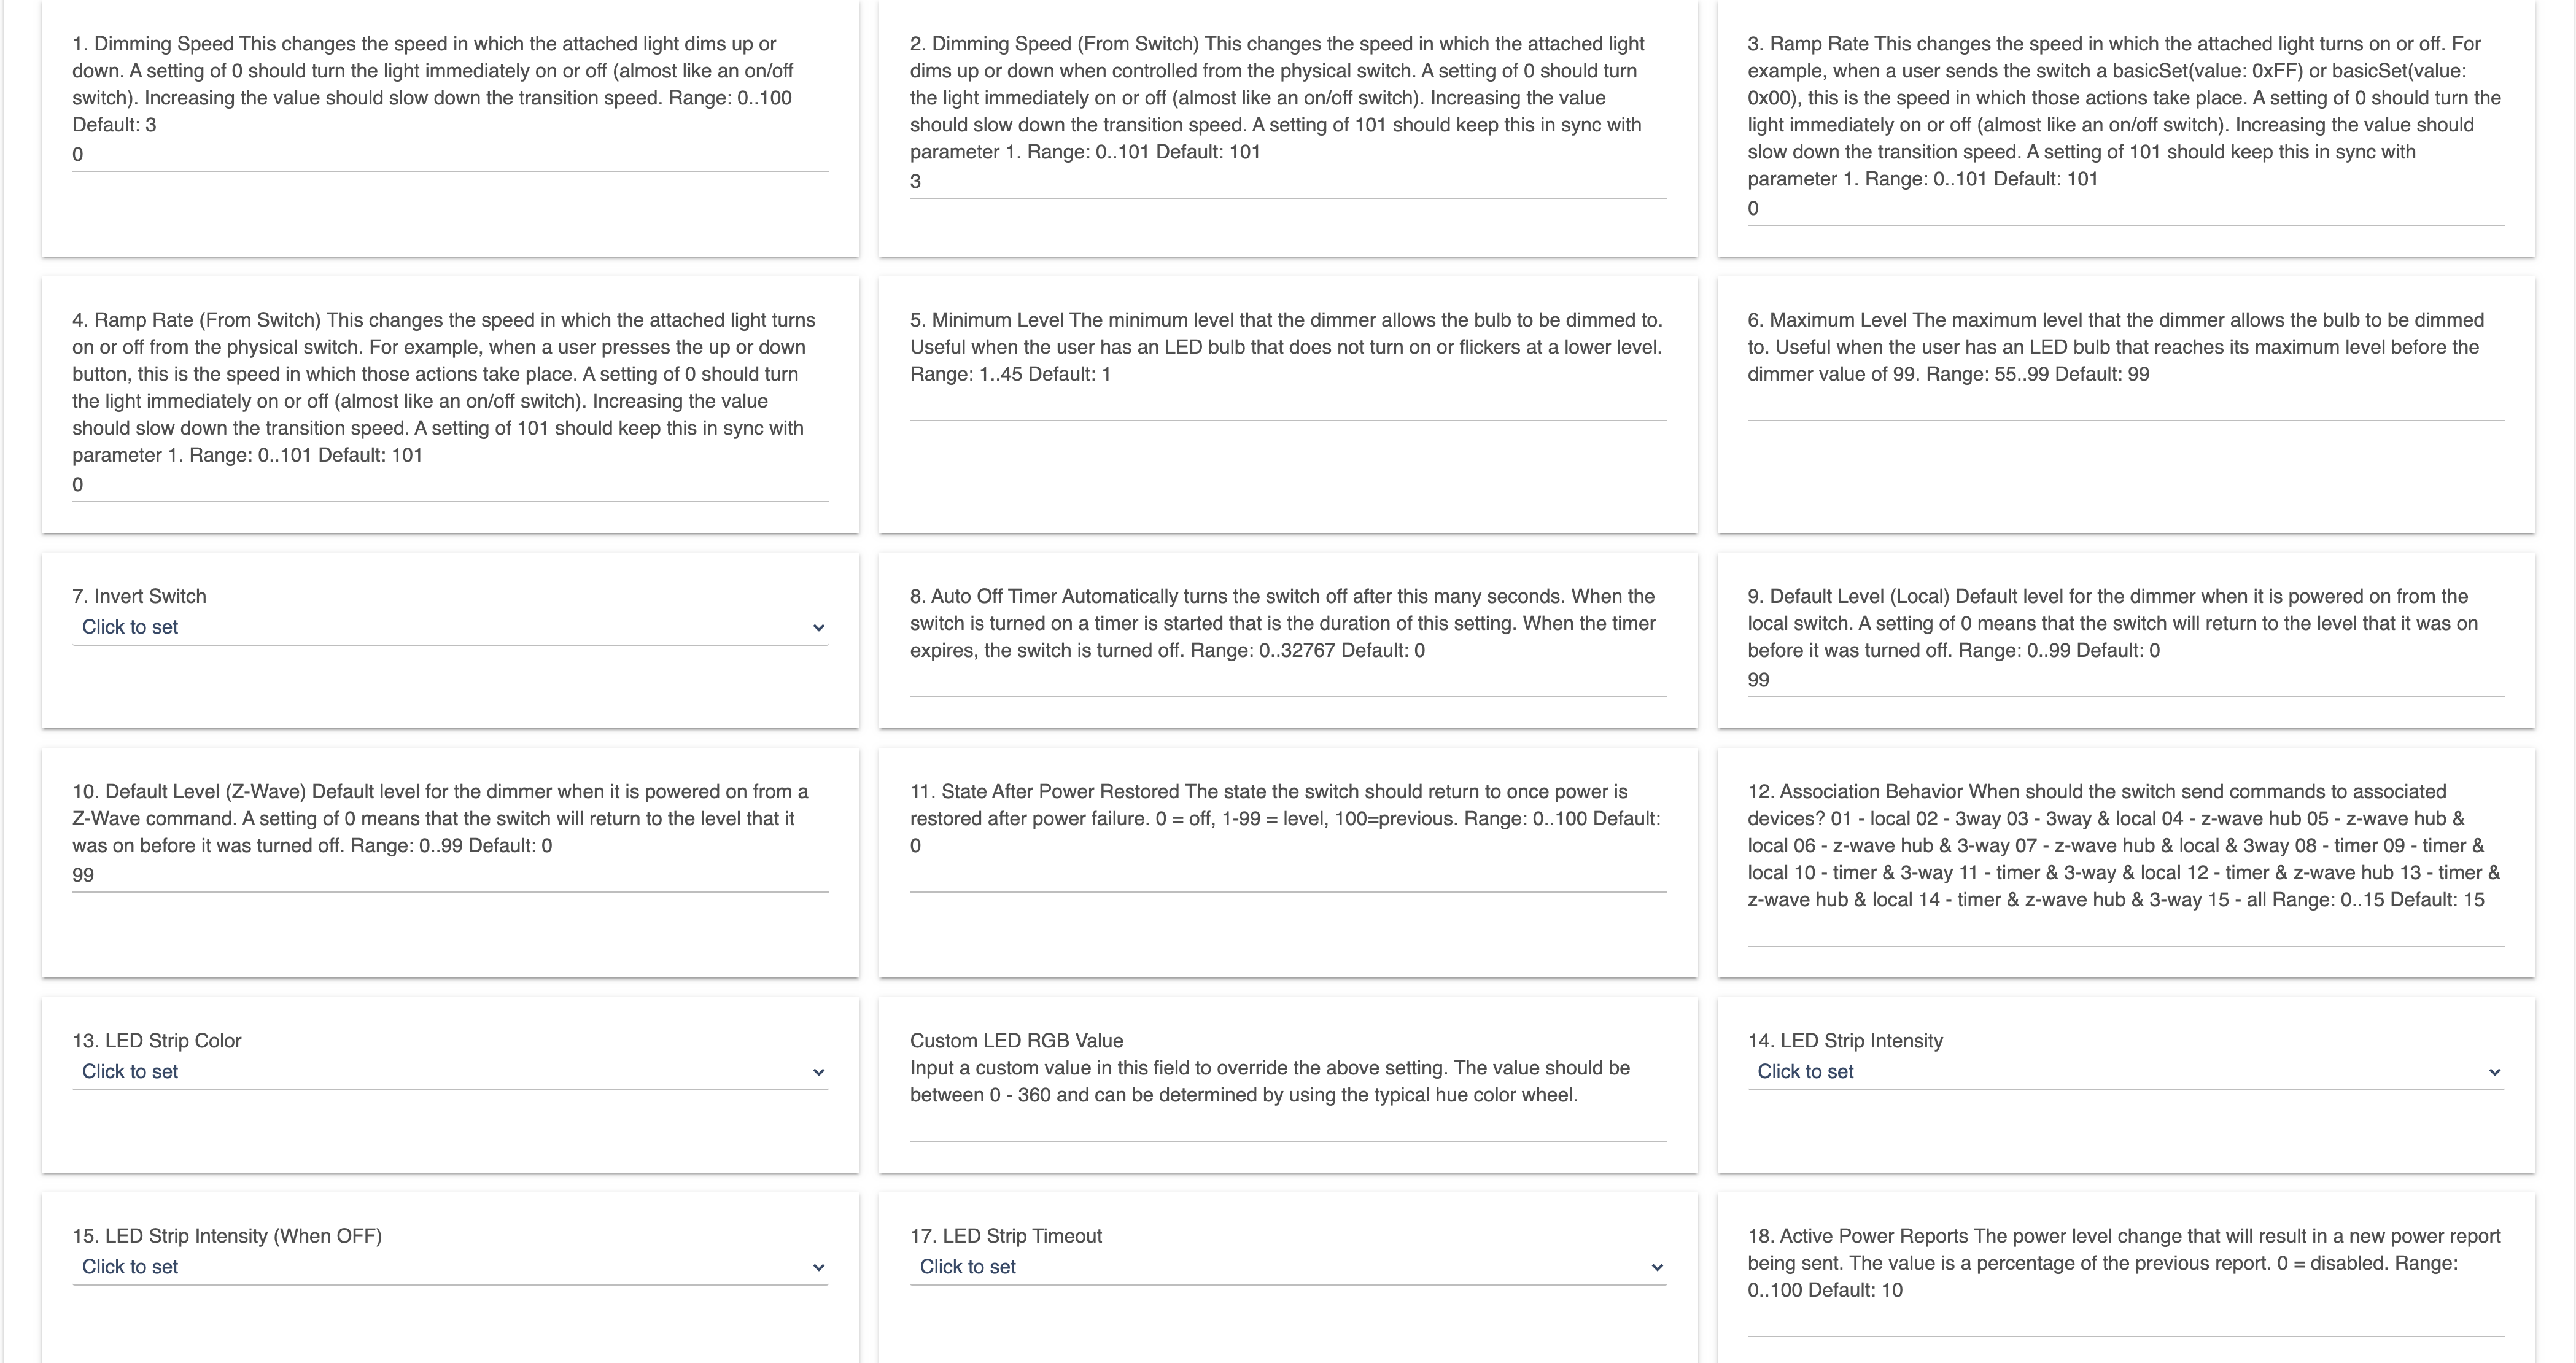Edit Default Level (Local) value field
The image size is (2576, 1363).
pos(2125,680)
